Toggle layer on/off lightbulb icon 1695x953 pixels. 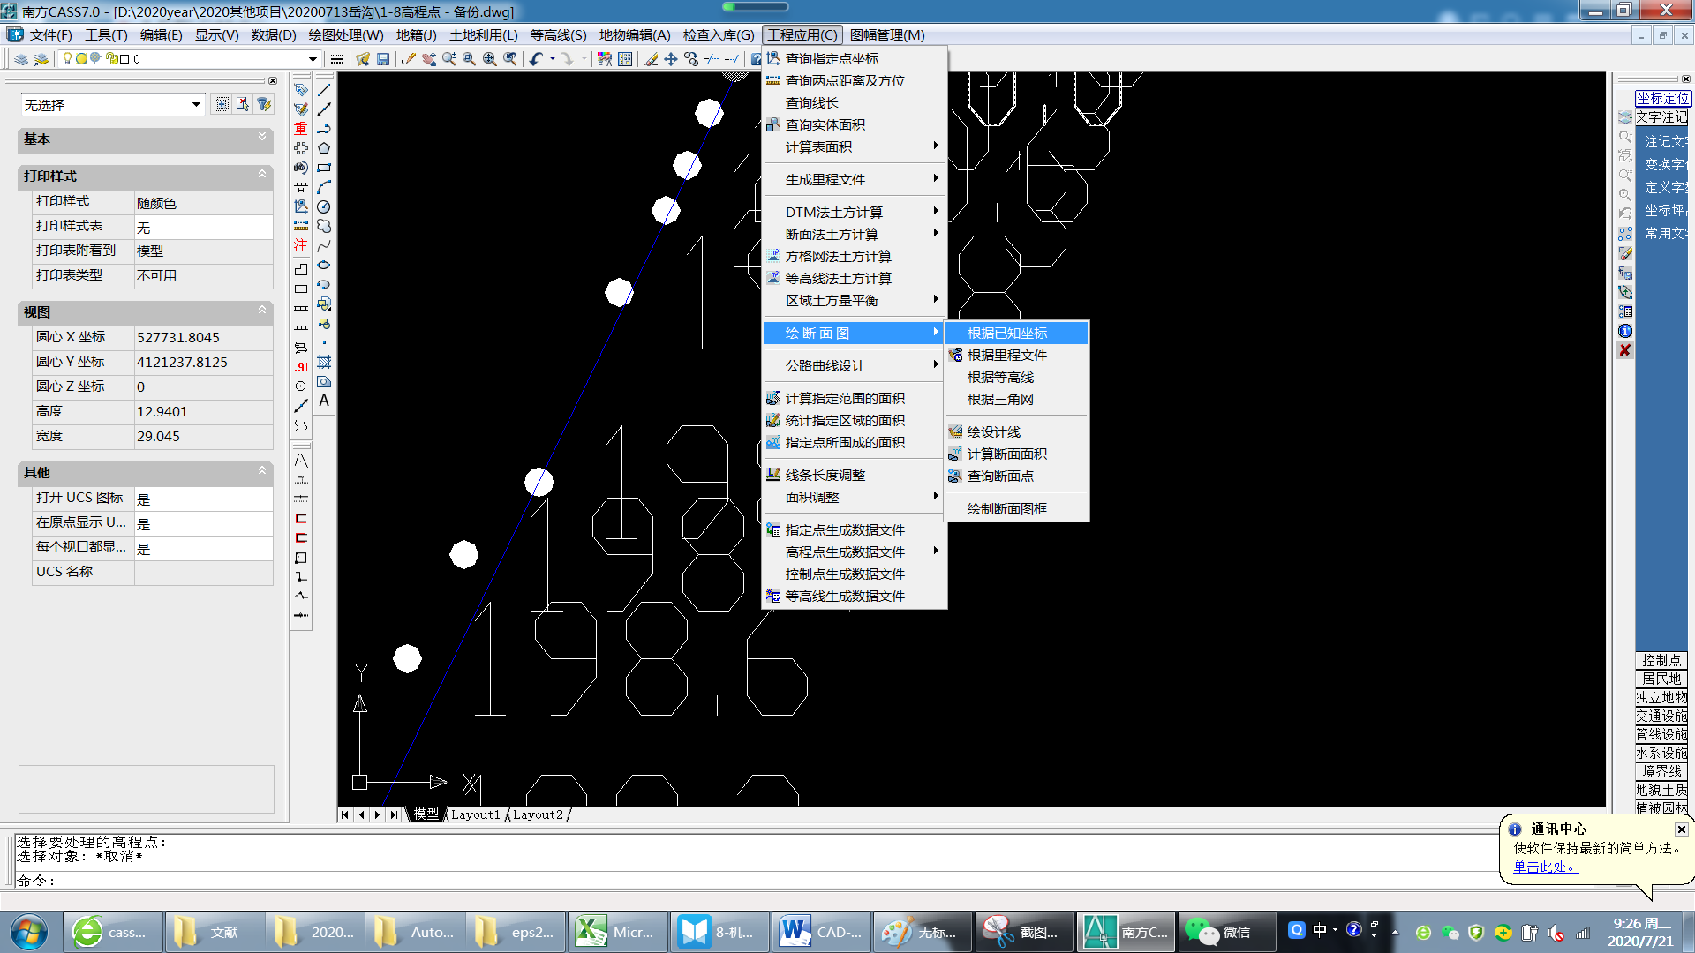pos(67,59)
